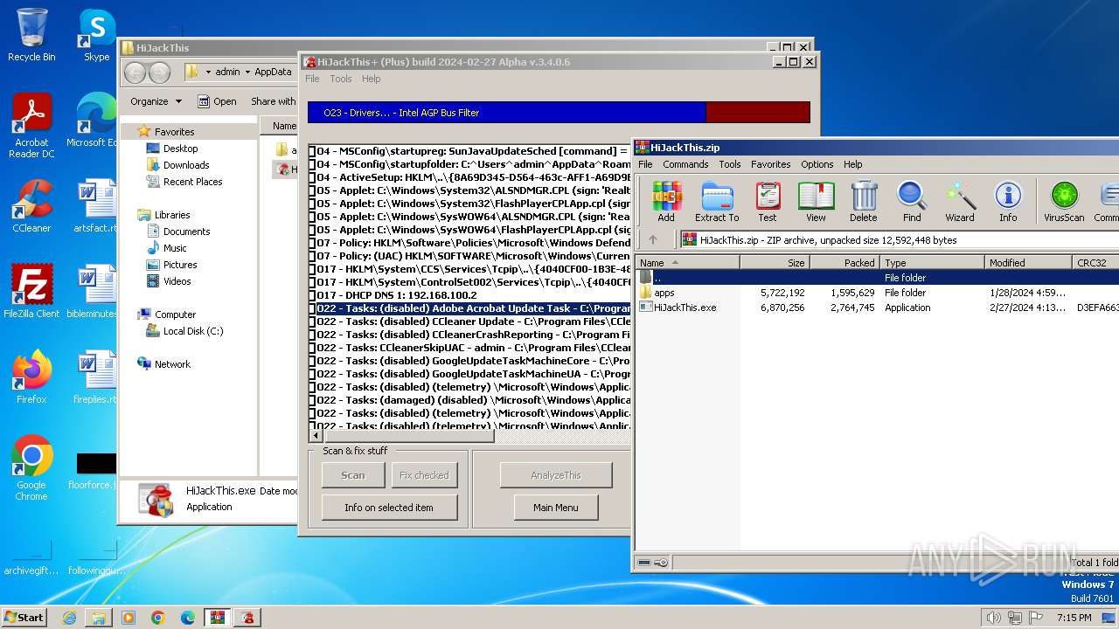Check the O22 GoogleUpdateTaskMachineCore entry
1119x629 pixels.
click(312, 361)
